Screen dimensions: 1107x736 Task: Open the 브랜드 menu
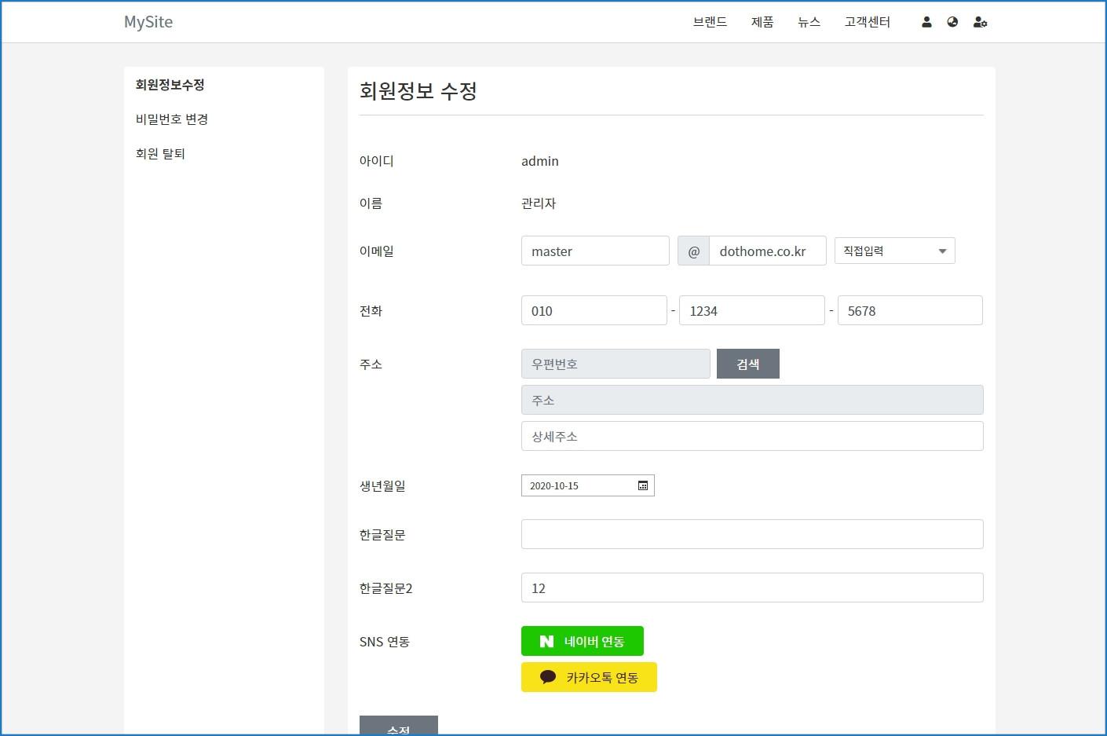710,22
